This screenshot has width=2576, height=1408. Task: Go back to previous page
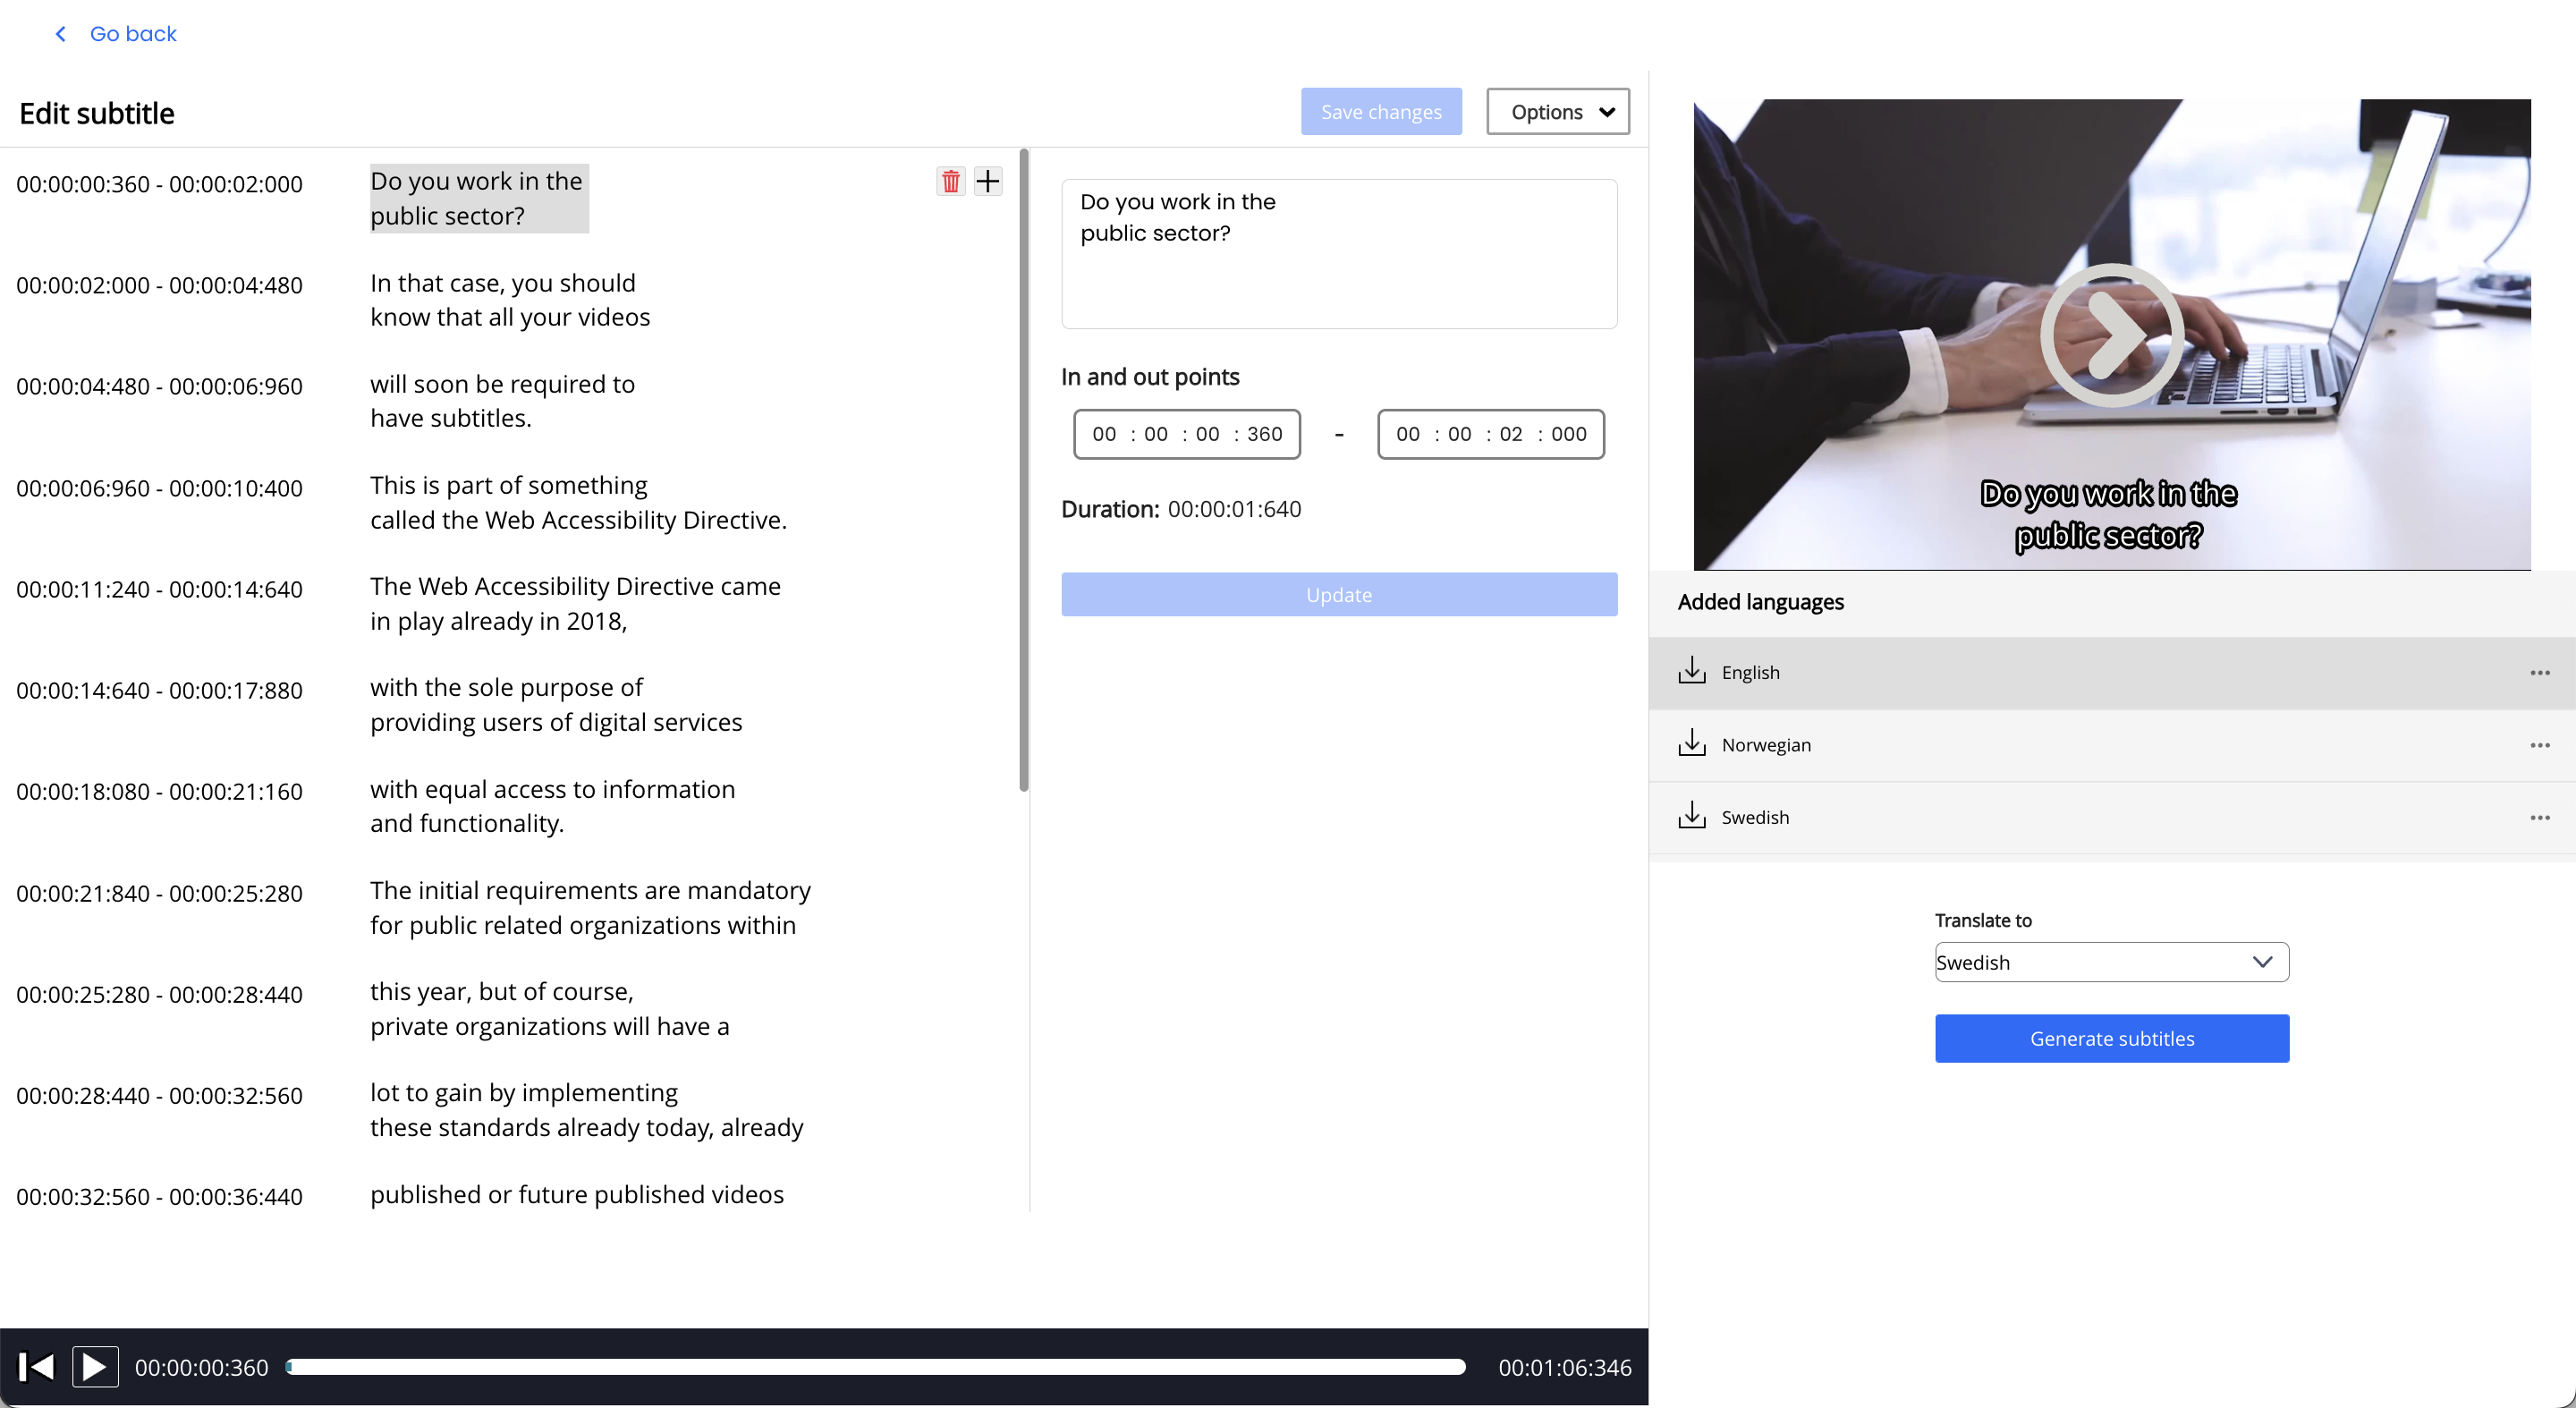coord(132,34)
